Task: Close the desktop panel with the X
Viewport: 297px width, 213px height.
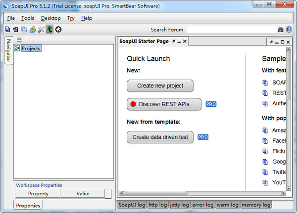Action: click(x=288, y=42)
